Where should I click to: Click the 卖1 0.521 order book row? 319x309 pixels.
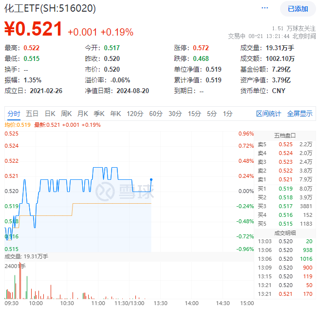coord(285,179)
